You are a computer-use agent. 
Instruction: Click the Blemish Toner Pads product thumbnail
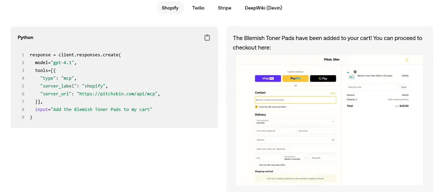click(352, 77)
